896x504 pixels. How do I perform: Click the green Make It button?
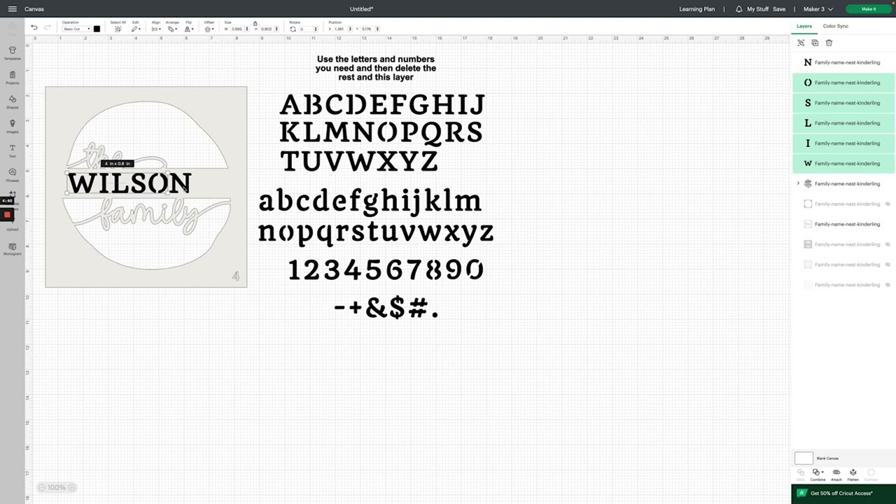point(869,9)
